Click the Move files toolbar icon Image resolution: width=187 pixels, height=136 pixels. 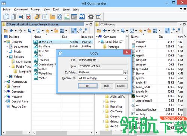click(x=13, y=17)
